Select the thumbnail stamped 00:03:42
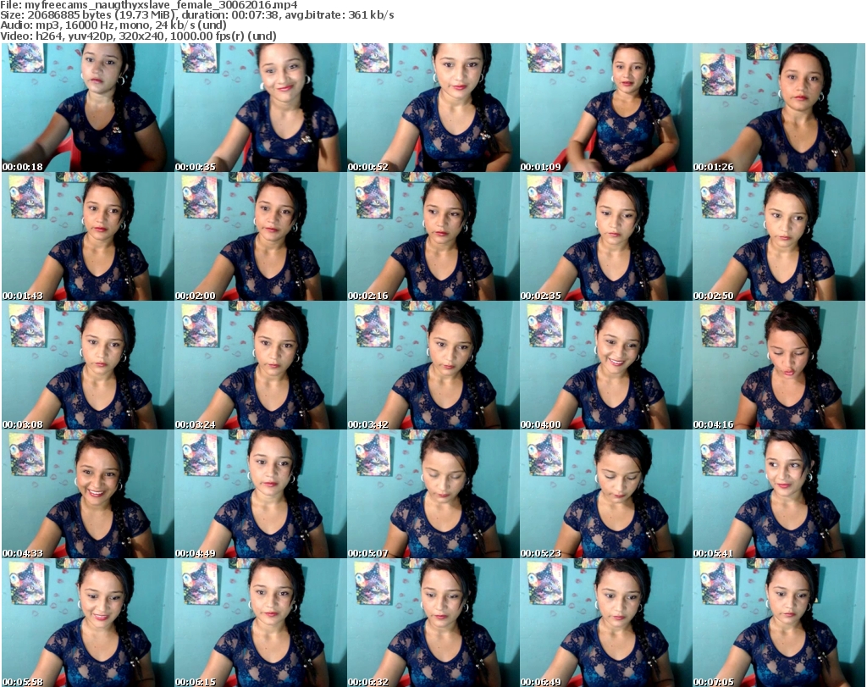 click(433, 365)
